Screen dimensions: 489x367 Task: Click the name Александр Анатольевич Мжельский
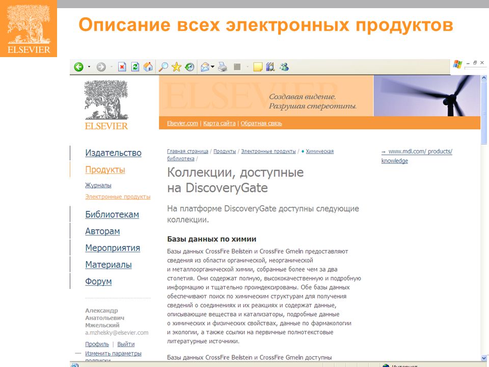(x=105, y=318)
